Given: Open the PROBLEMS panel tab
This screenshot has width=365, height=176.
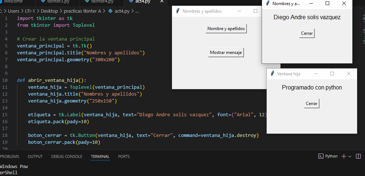Looking at the screenshot, I should (9, 156).
